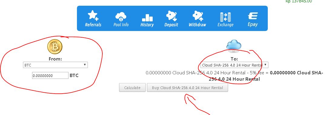This screenshot has height=115, width=332.
Task: Click the Bitcoin coin icon
Action: pos(55,47)
